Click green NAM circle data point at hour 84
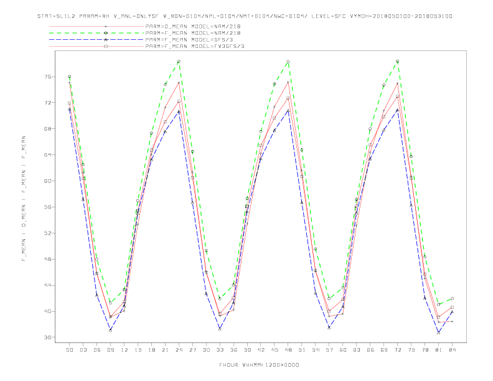The height and width of the screenshot is (381, 493). [452, 299]
